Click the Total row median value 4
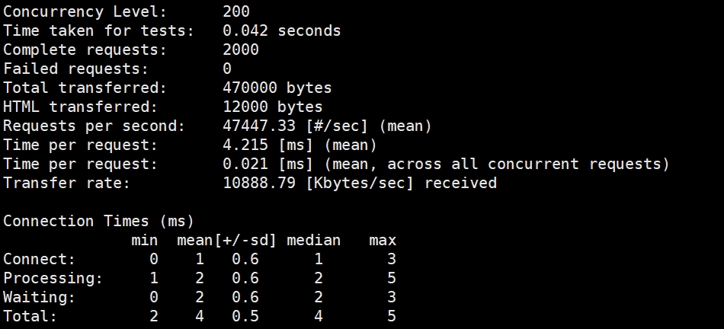This screenshot has height=329, width=724. click(318, 316)
